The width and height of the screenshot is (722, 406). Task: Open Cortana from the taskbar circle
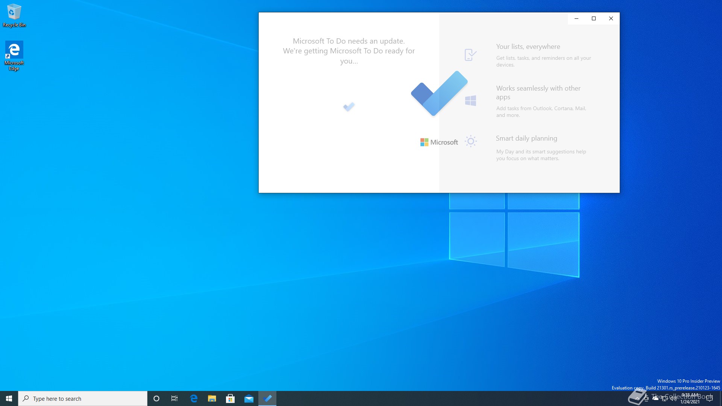(156, 398)
